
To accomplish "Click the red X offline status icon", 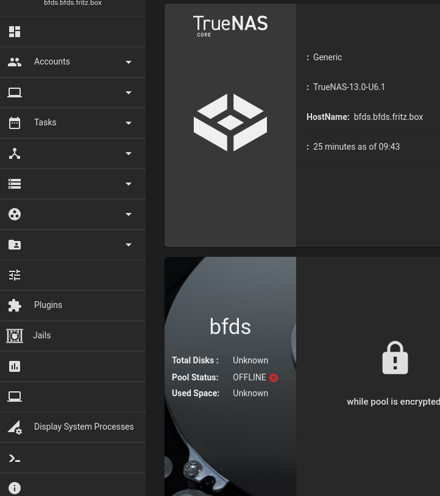I will tap(274, 378).
